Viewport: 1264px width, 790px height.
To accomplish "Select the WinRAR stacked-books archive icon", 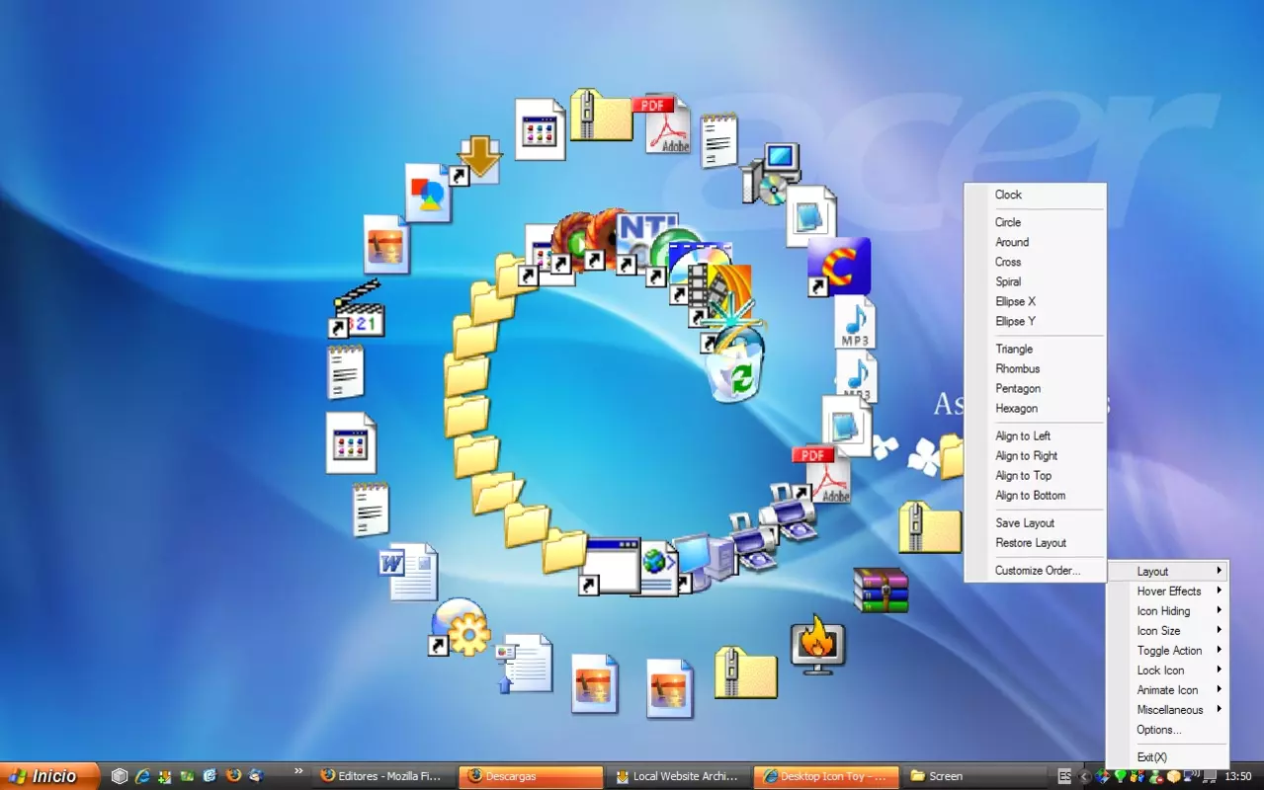I will coord(881,590).
